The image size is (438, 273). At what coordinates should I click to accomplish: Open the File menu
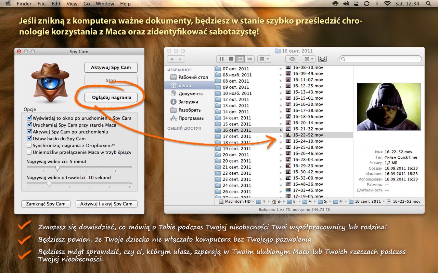[x=41, y=4]
